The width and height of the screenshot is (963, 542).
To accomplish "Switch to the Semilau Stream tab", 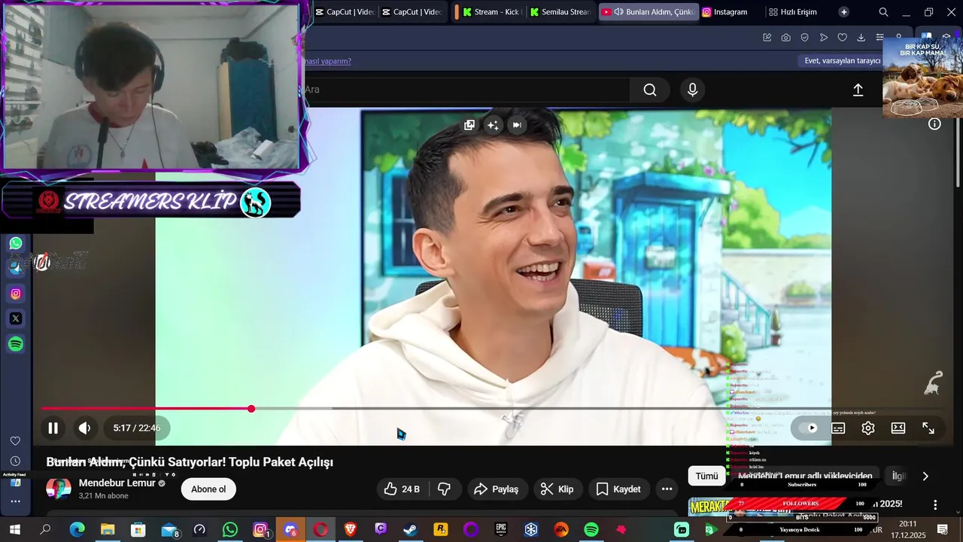I will pos(560,12).
